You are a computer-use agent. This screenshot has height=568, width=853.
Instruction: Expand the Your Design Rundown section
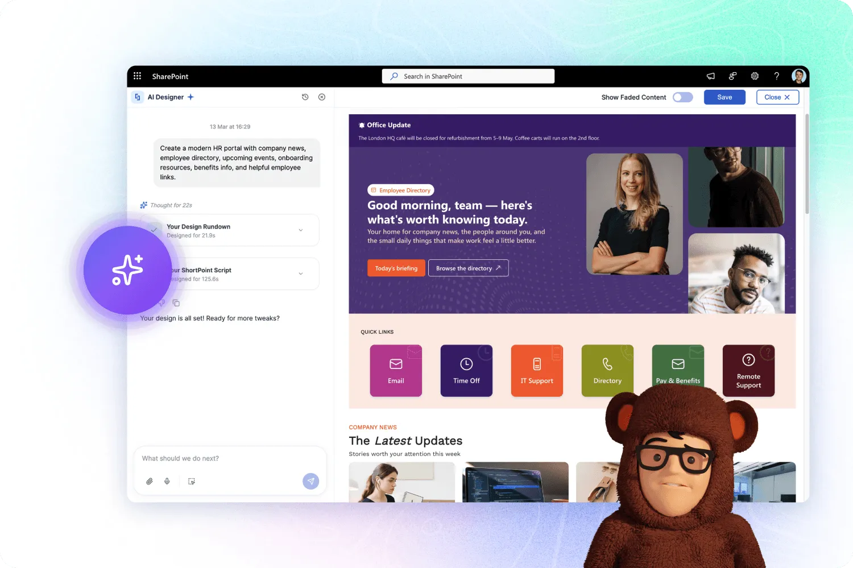[x=301, y=230]
